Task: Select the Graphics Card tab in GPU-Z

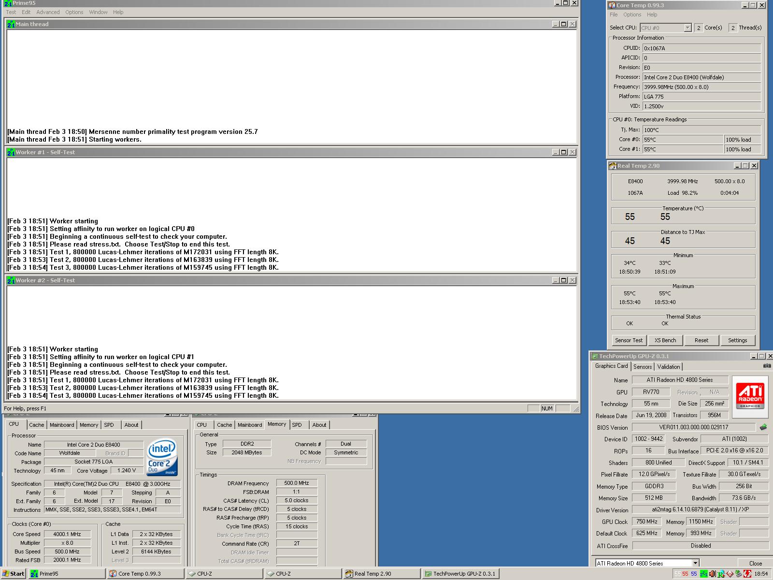Action: [612, 366]
